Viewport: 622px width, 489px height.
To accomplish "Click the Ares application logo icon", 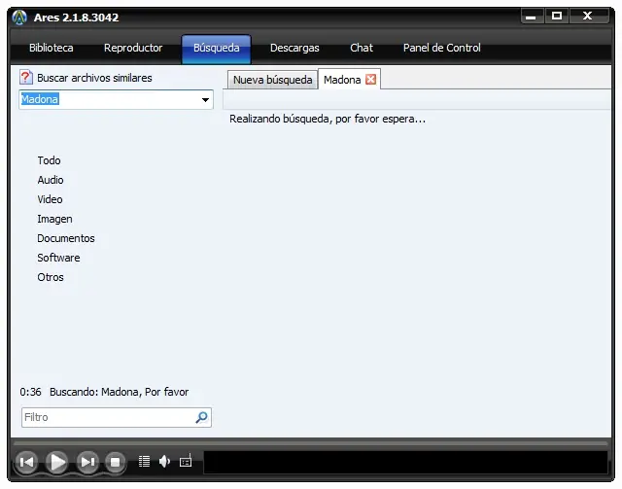I will [x=19, y=17].
